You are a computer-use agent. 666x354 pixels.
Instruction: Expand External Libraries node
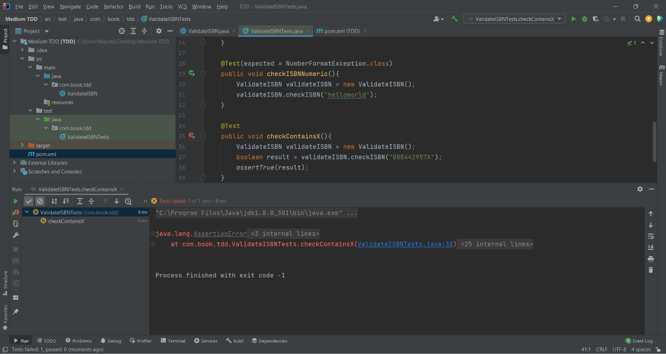[x=14, y=163]
